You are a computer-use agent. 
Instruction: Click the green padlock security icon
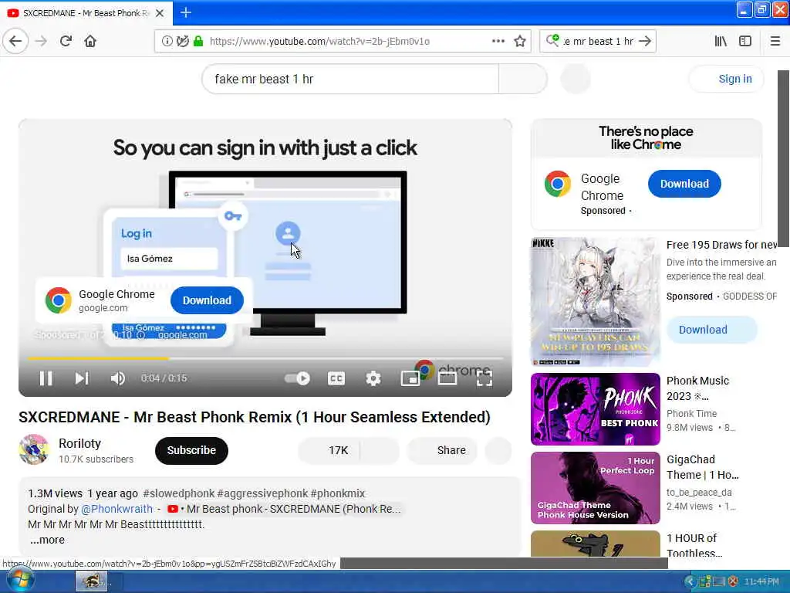[198, 41]
